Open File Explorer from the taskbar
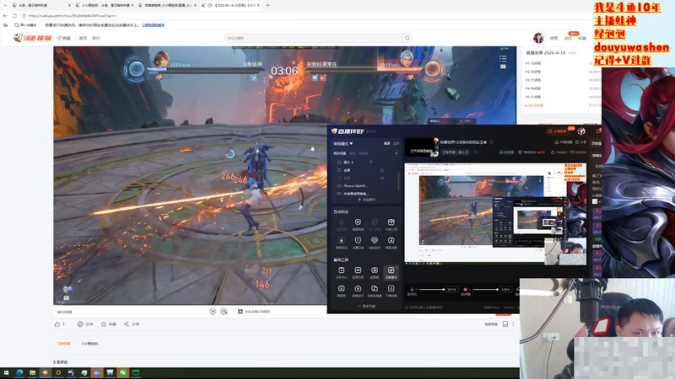Screen dimensions: 675x379 [32, 372]
